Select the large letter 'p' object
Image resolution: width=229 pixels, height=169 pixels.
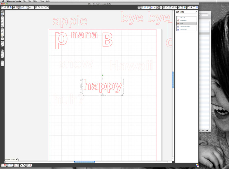pos(61,41)
